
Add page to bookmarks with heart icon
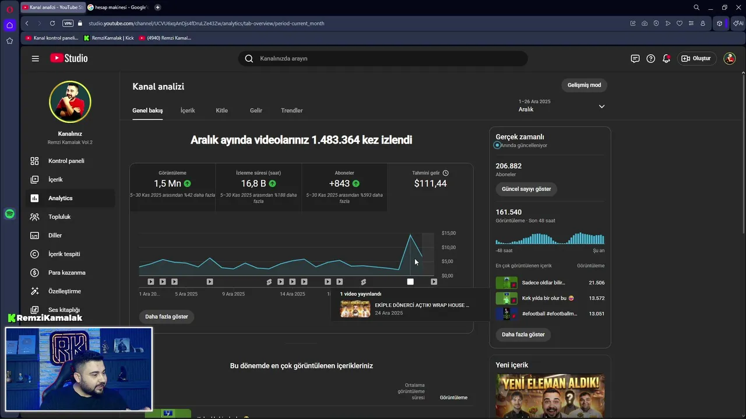[x=680, y=23]
